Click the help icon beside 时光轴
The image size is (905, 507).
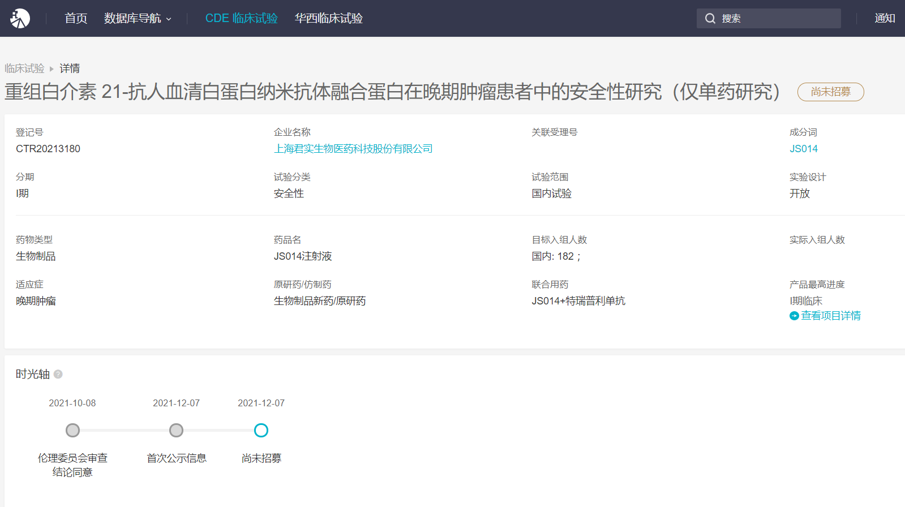[58, 375]
